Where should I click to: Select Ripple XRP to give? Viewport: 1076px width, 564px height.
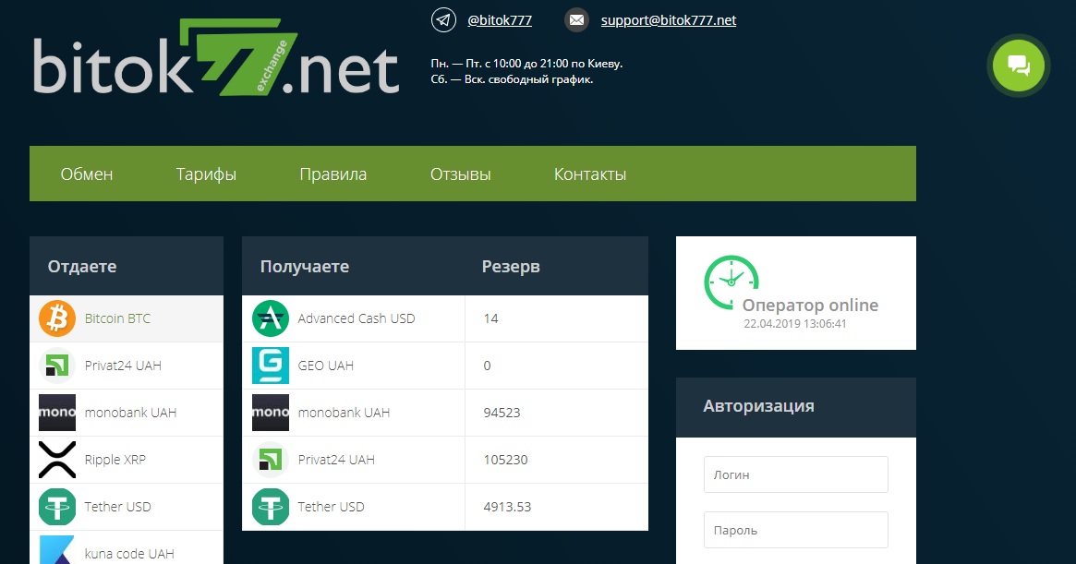click(x=127, y=460)
